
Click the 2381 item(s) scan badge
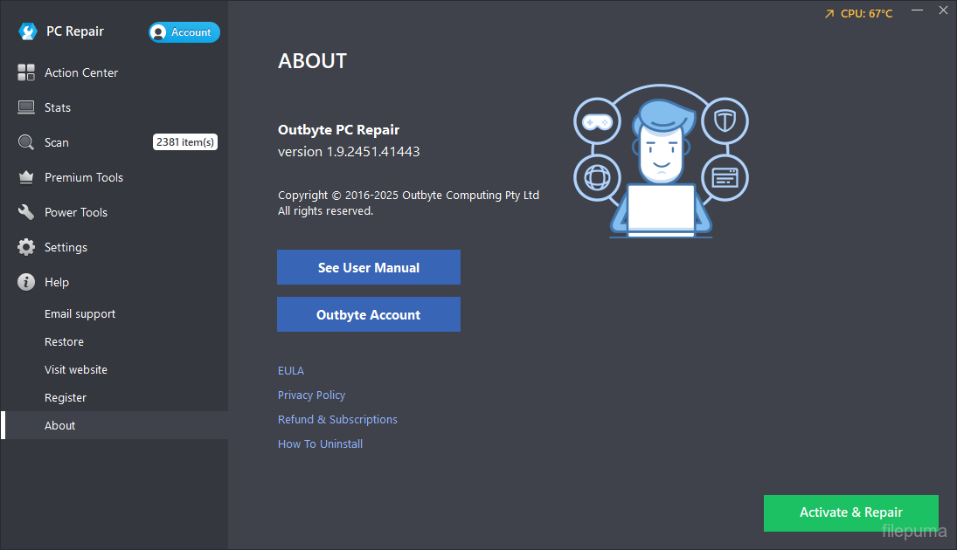click(185, 142)
